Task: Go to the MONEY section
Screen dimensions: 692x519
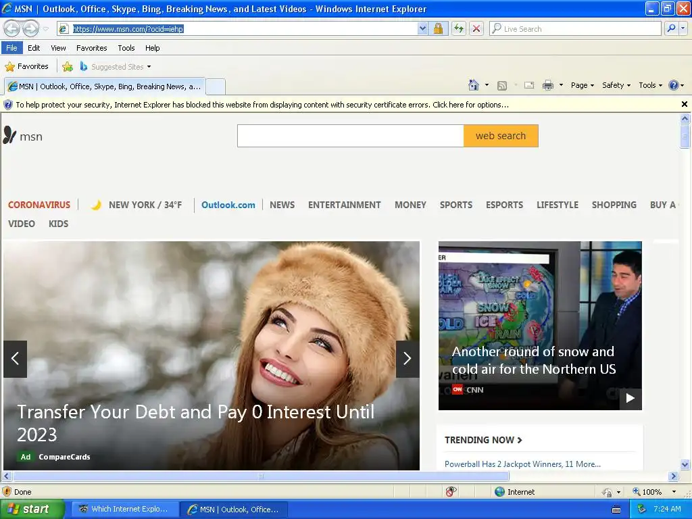Action: (x=410, y=205)
